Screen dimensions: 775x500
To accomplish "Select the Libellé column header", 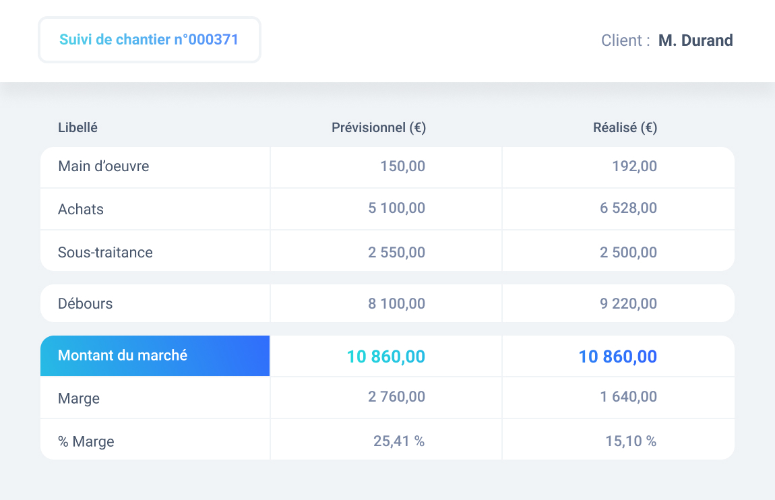I will (x=77, y=127).
